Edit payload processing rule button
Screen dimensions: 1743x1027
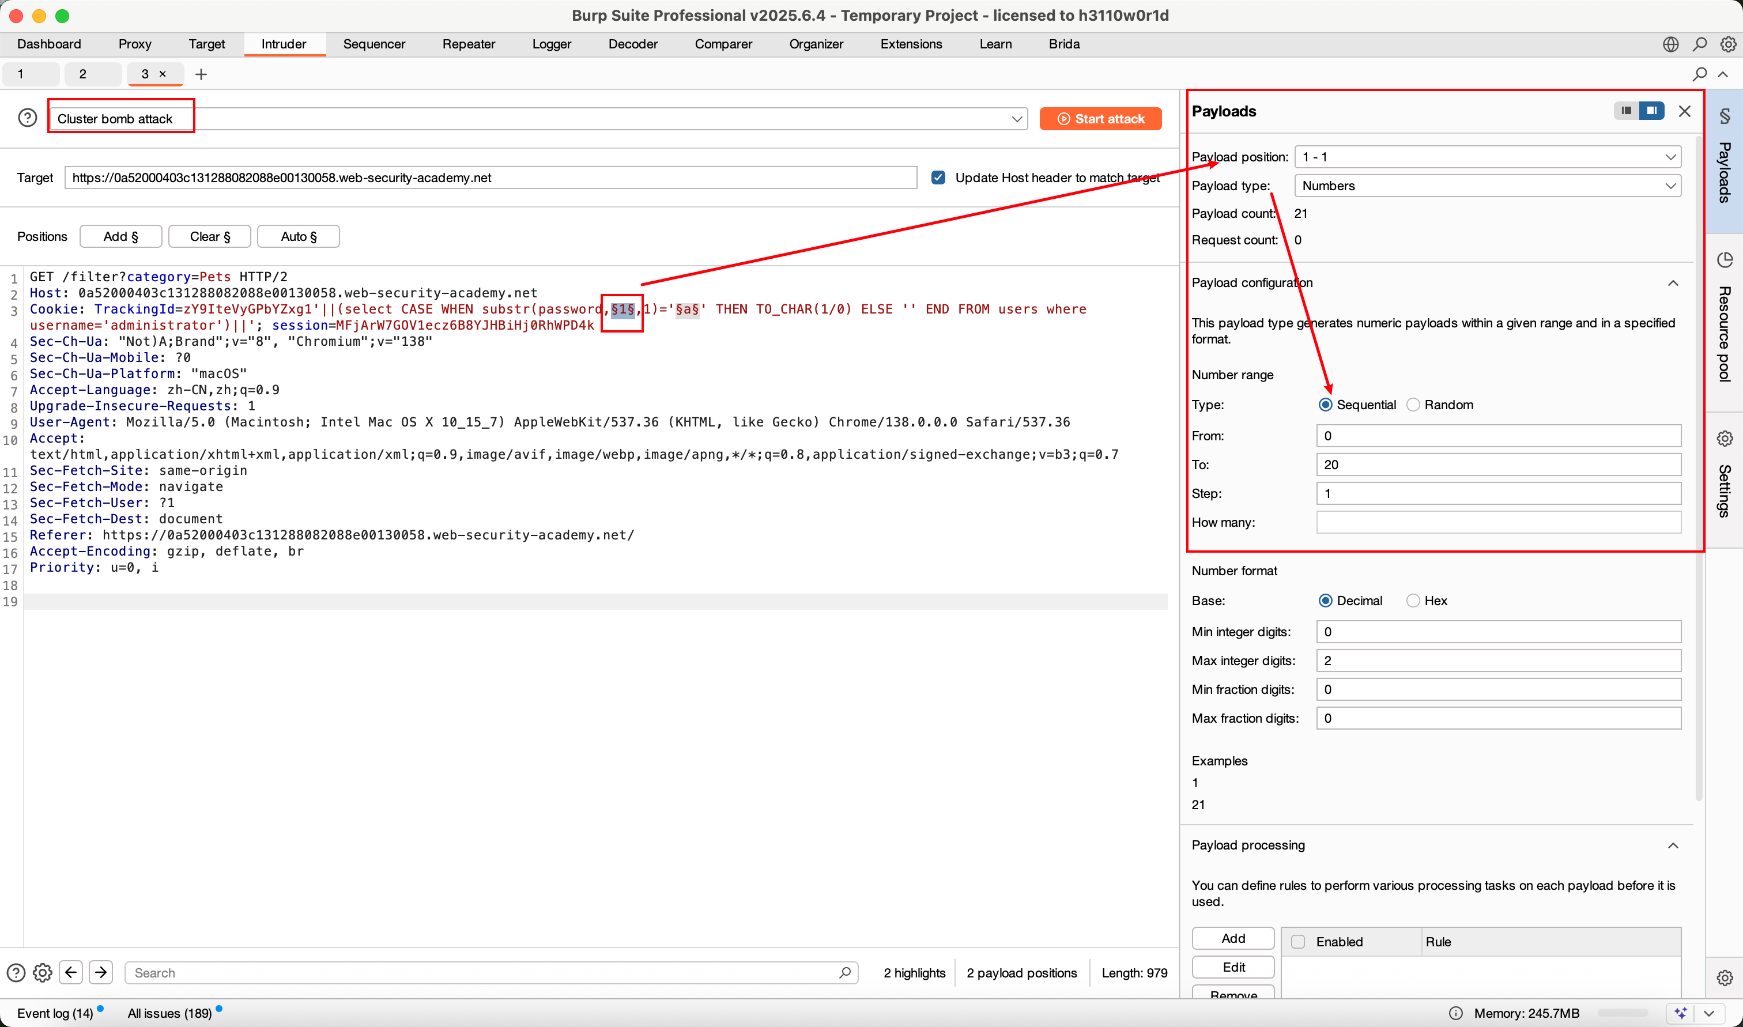(x=1232, y=967)
